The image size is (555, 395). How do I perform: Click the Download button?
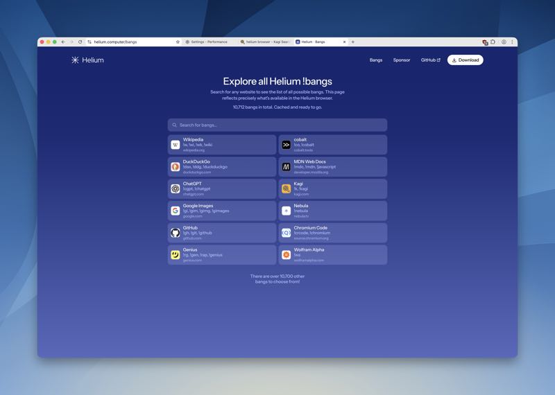pos(465,60)
